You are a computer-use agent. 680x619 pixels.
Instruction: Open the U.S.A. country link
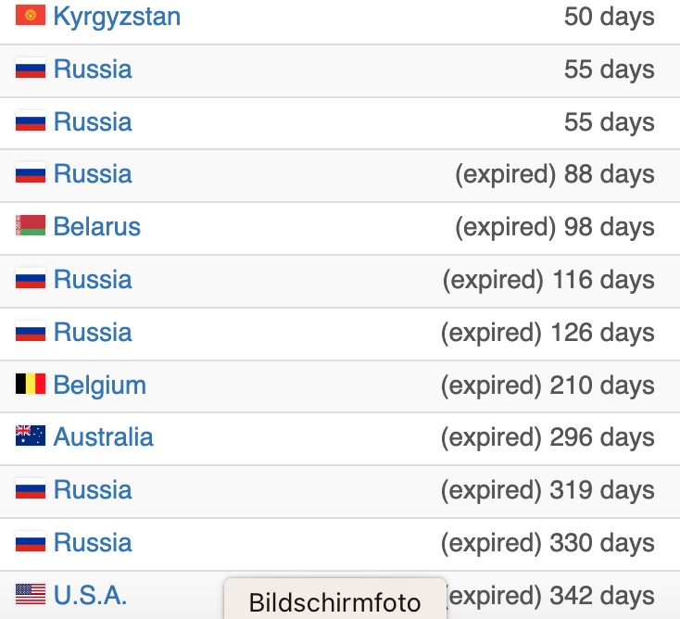tap(90, 595)
